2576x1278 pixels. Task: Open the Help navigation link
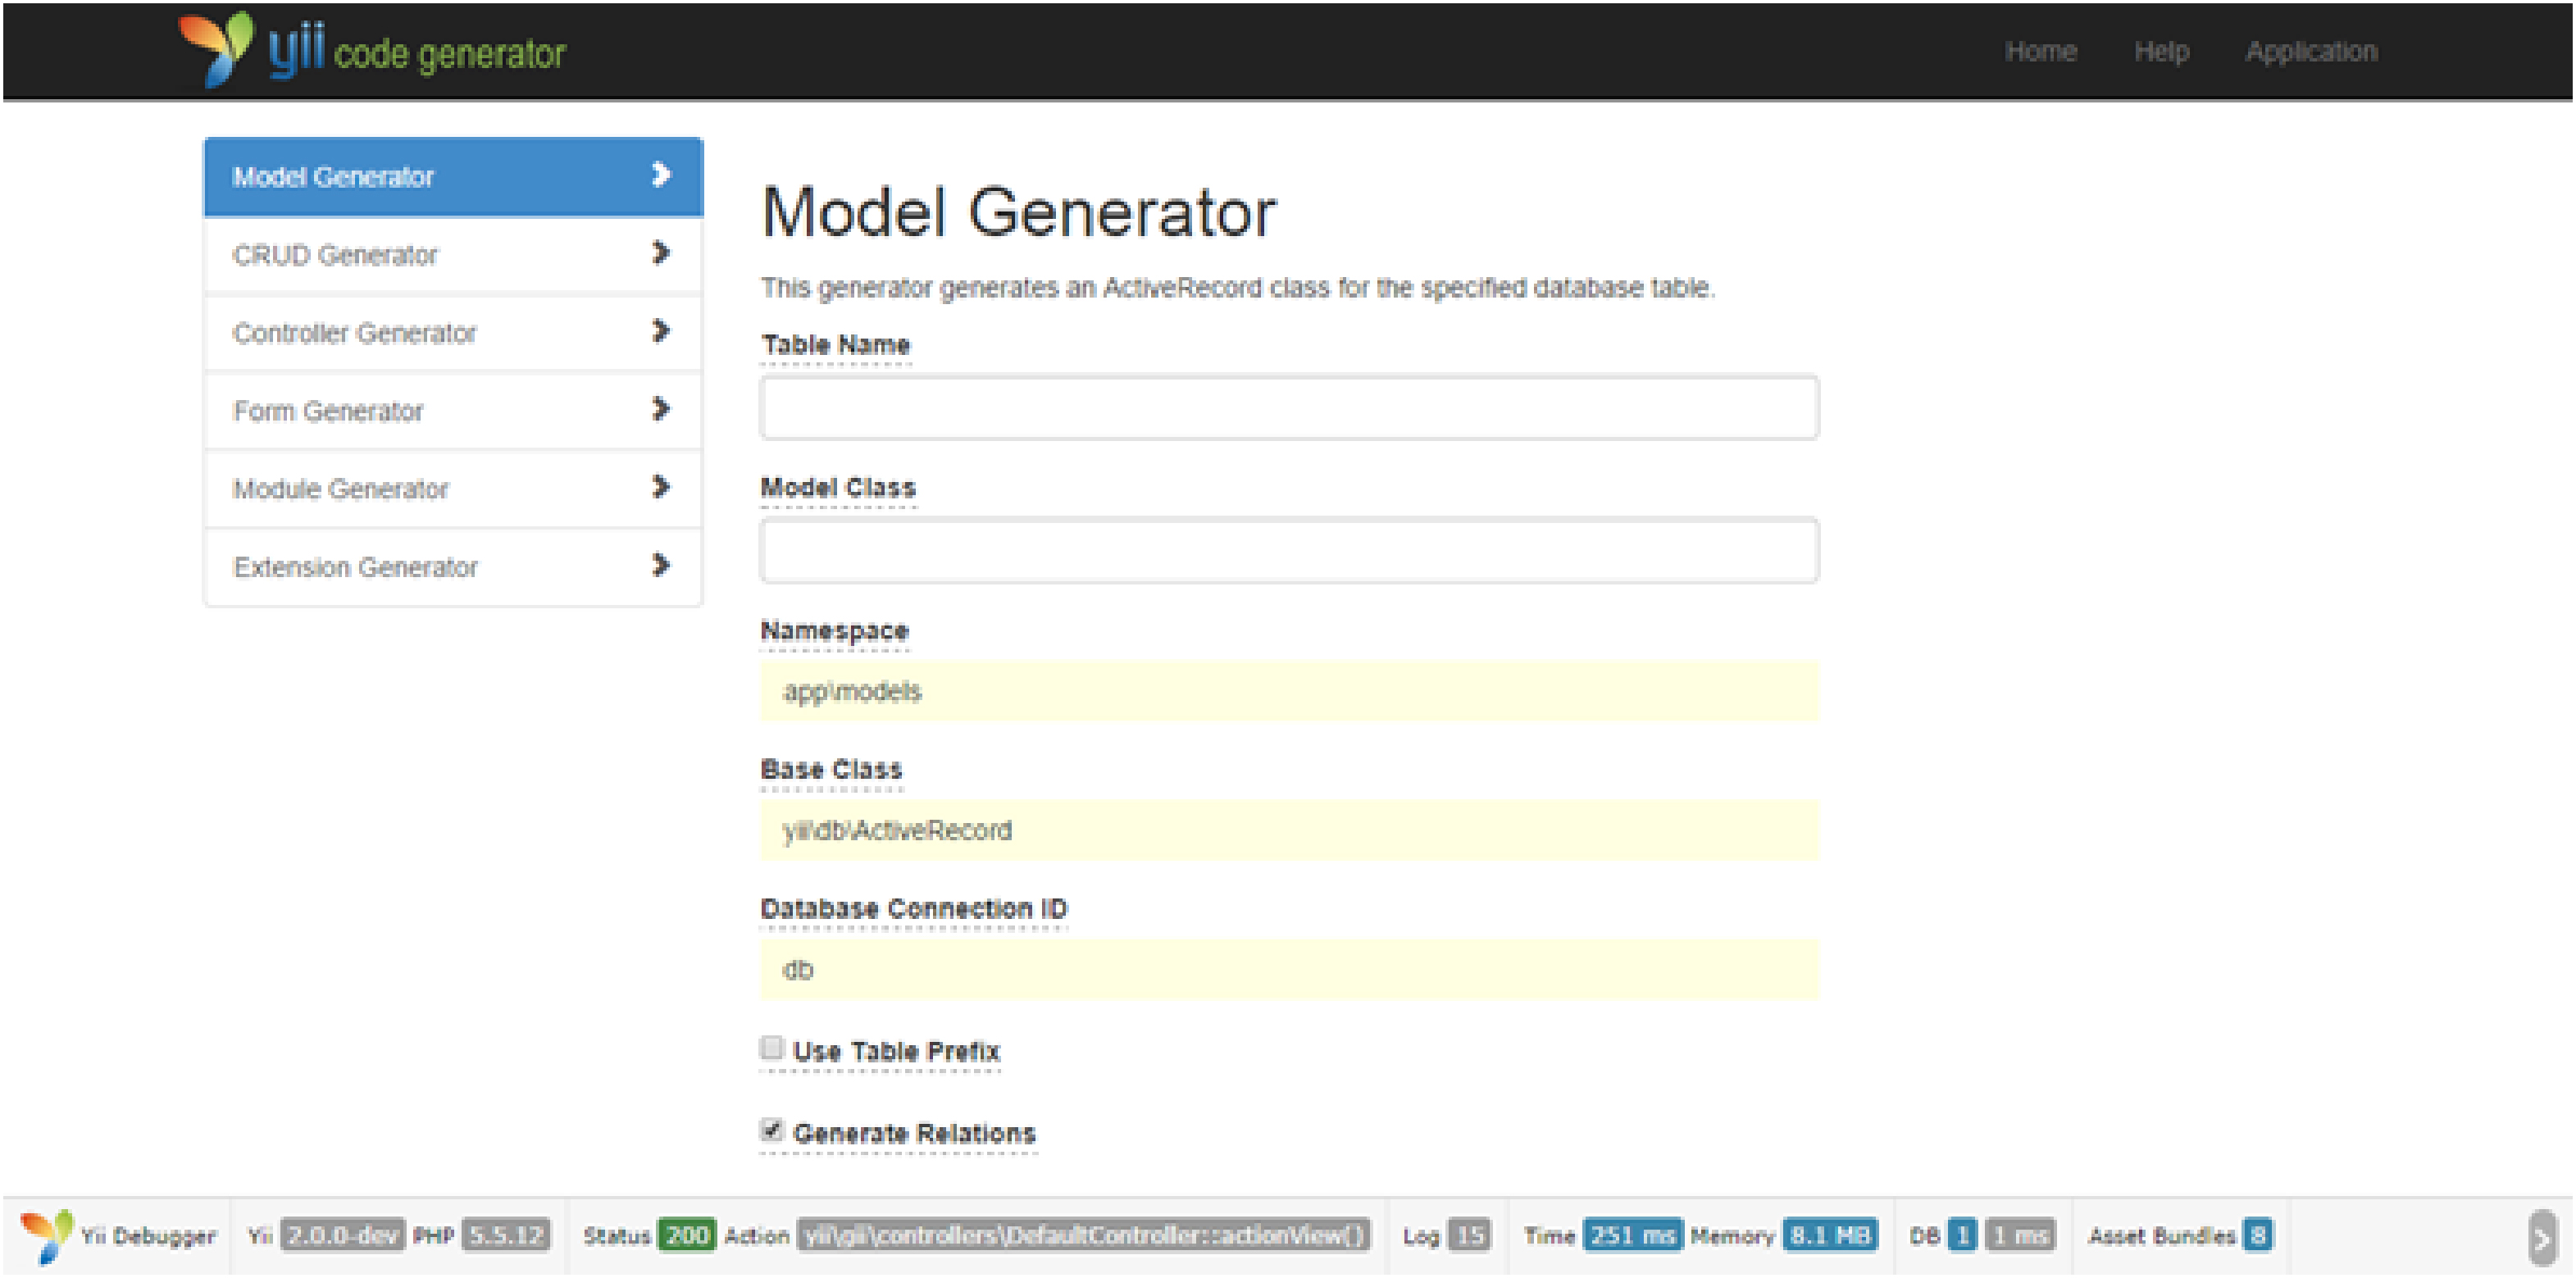click(x=2161, y=51)
